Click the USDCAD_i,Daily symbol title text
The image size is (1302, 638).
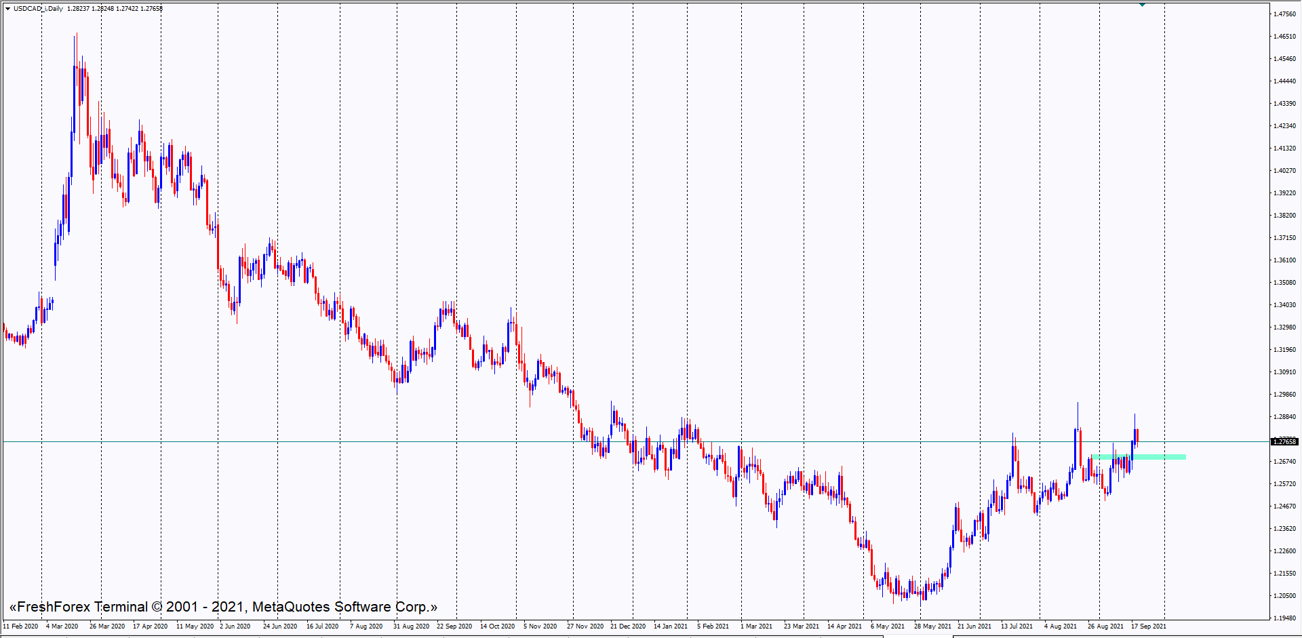tap(38, 9)
